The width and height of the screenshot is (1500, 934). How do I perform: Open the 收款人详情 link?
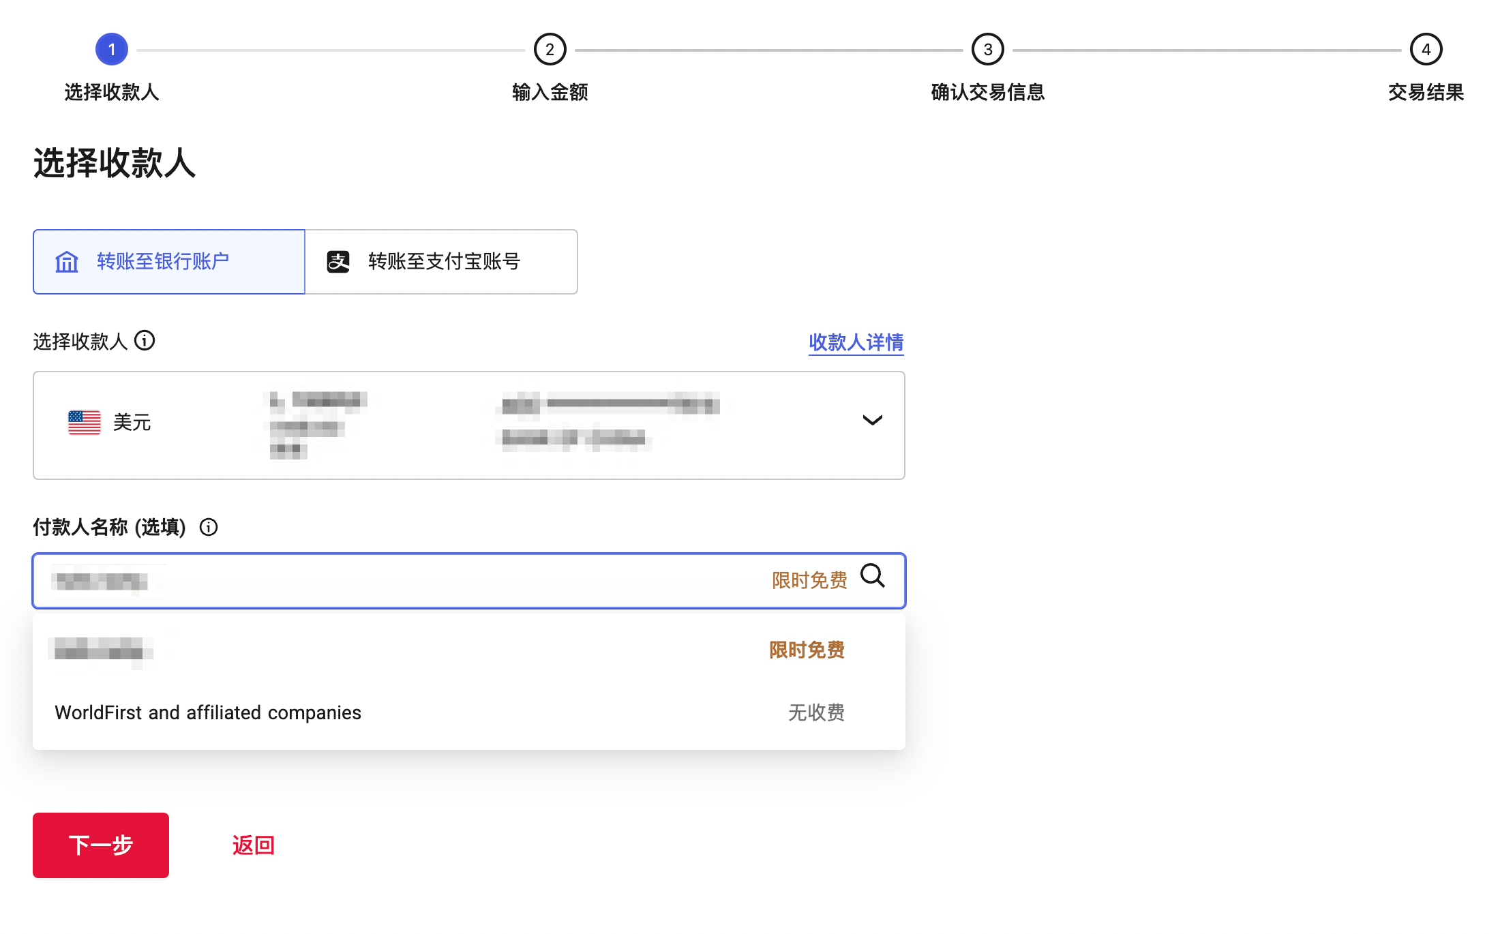point(856,343)
